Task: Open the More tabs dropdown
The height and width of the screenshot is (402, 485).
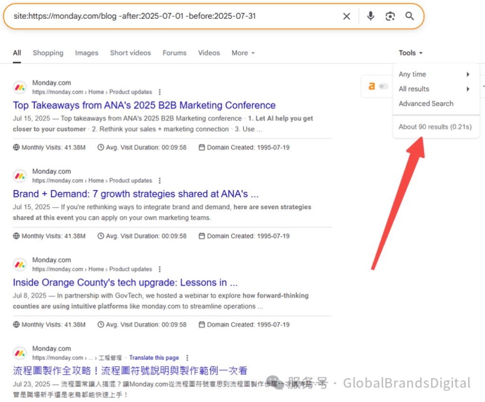Action: (243, 53)
